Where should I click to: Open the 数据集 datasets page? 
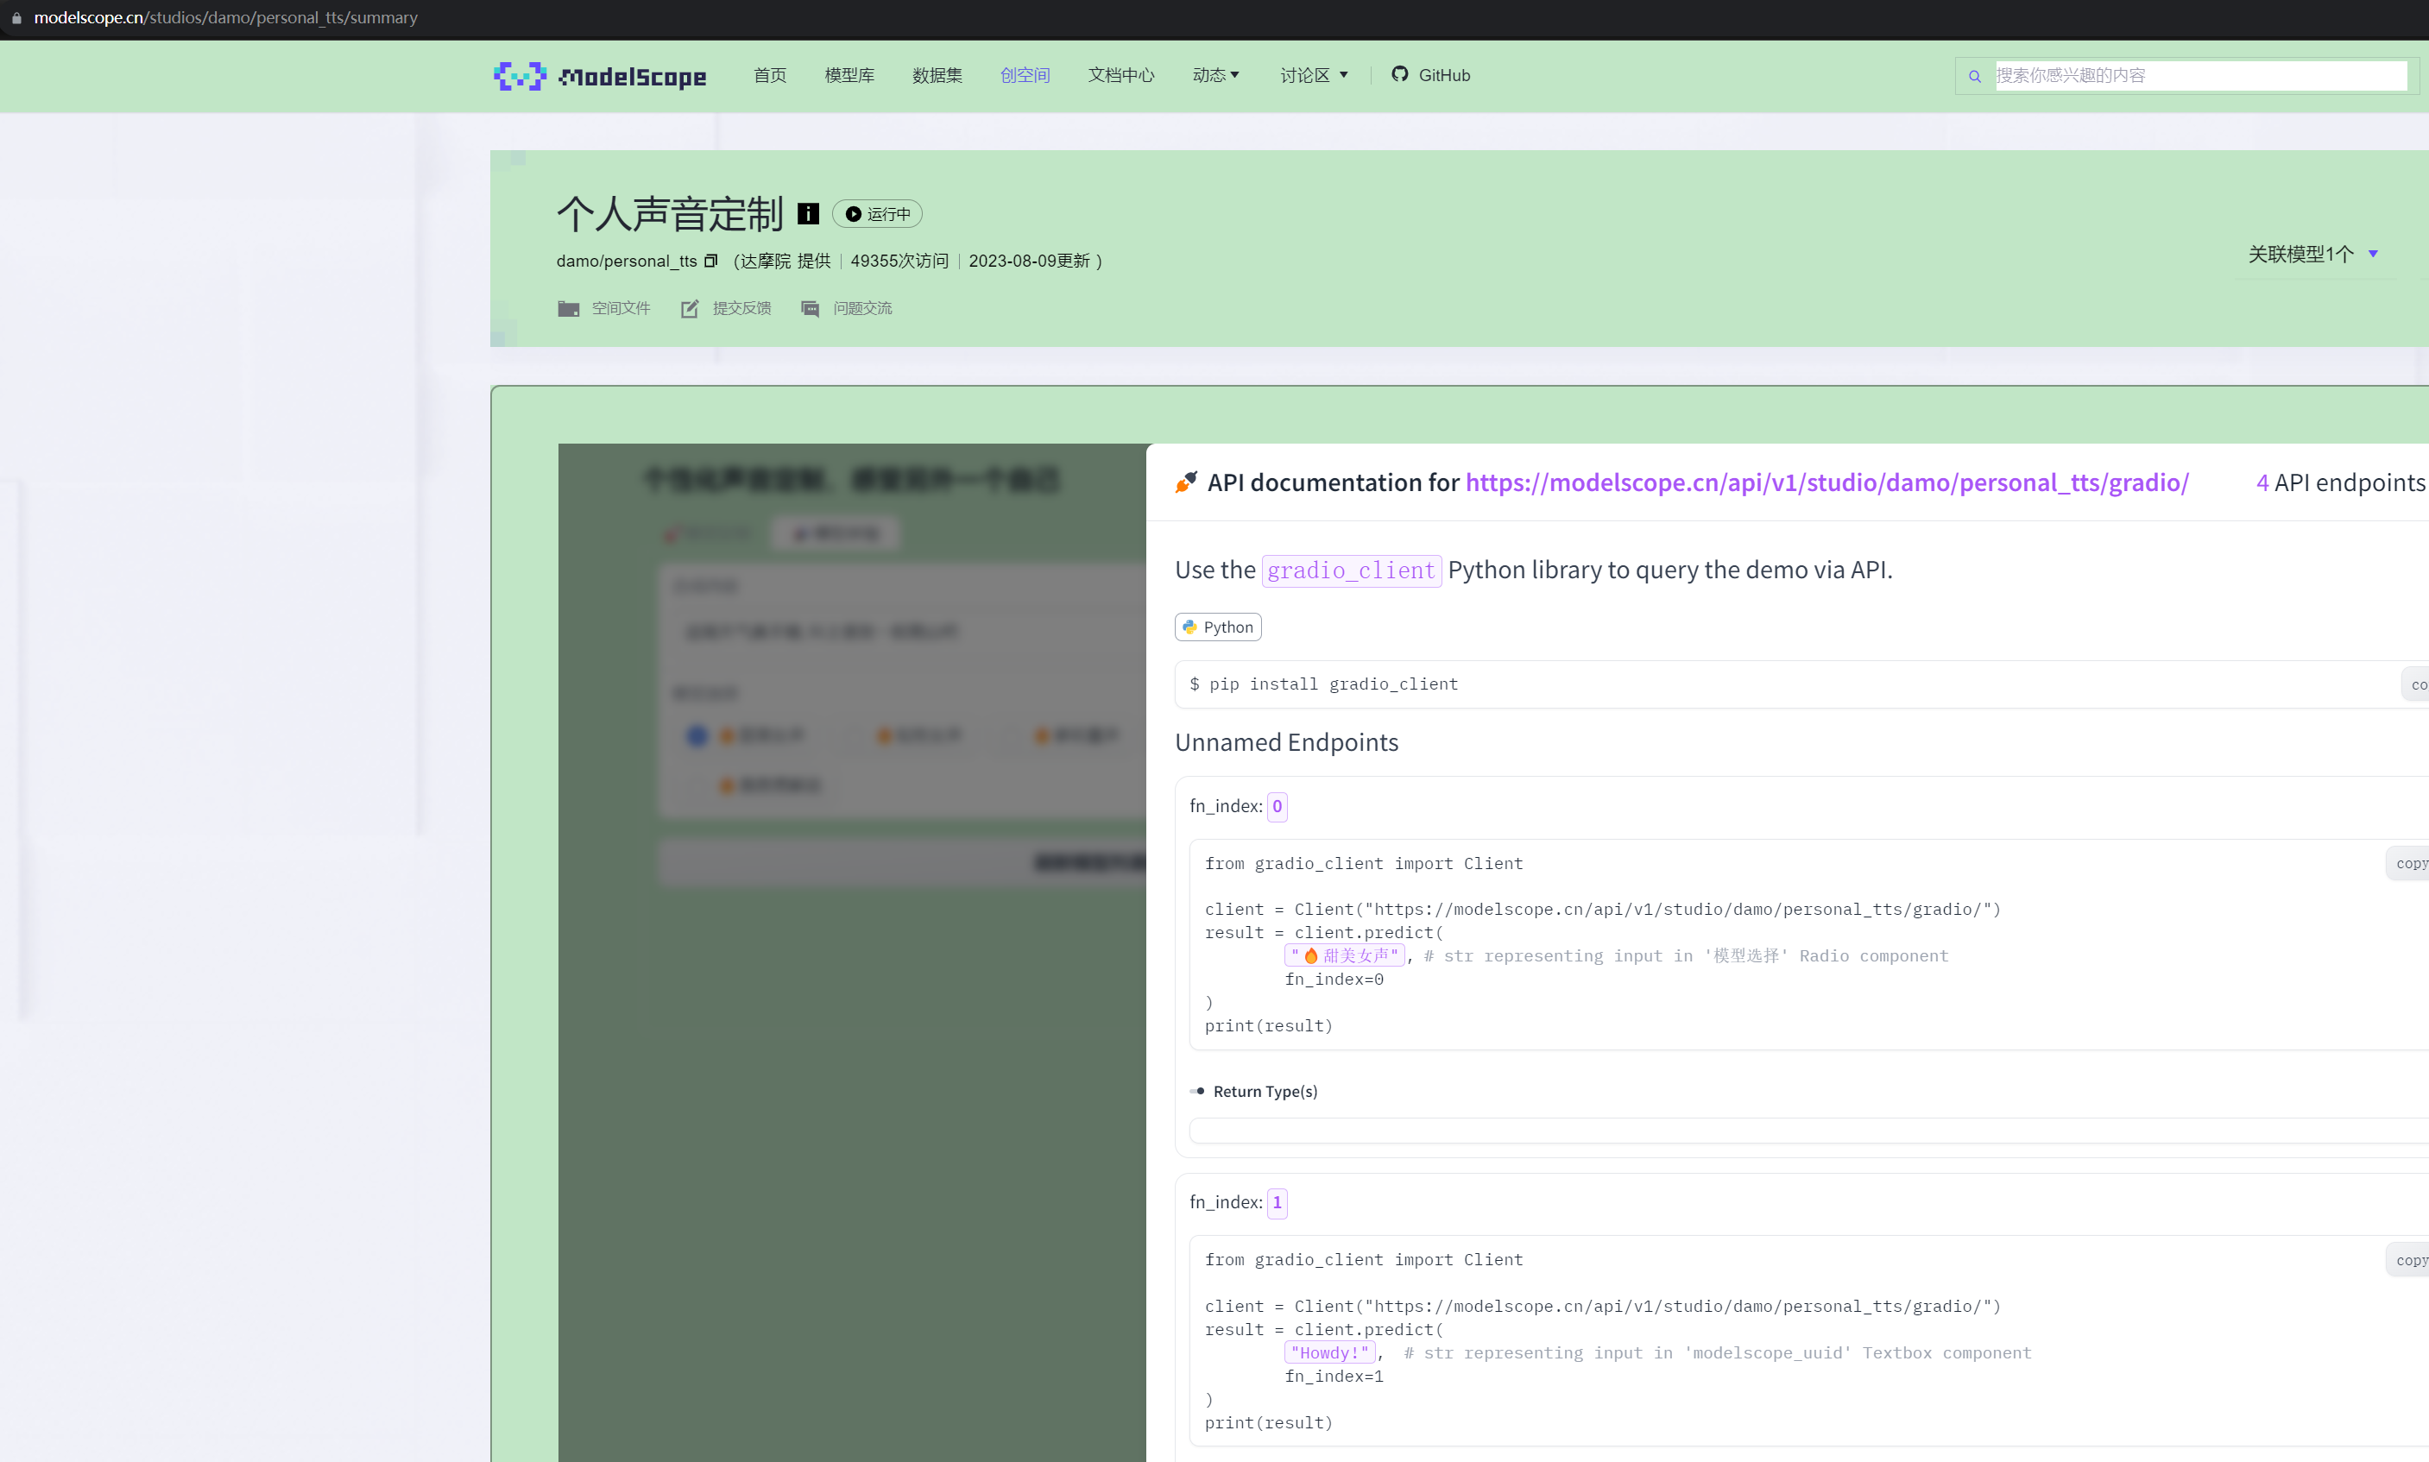937,76
